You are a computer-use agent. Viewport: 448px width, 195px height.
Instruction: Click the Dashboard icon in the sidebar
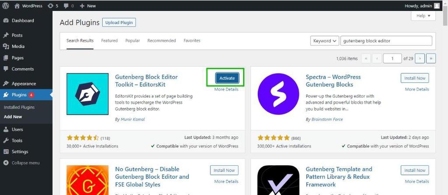6,21
